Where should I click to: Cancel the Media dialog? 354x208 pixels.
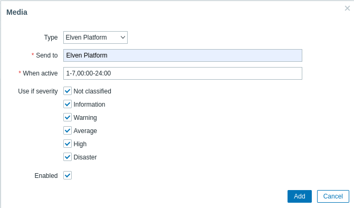(x=333, y=196)
